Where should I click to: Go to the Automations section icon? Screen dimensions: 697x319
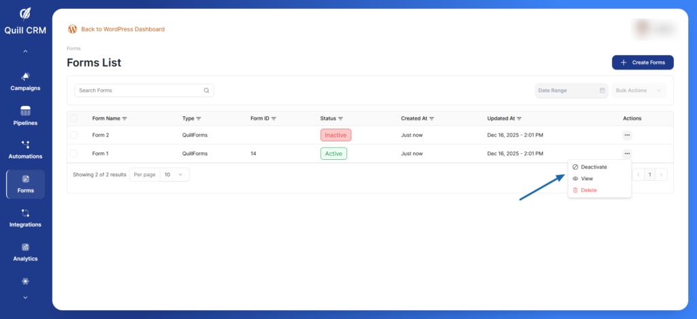pyautogui.click(x=25, y=145)
